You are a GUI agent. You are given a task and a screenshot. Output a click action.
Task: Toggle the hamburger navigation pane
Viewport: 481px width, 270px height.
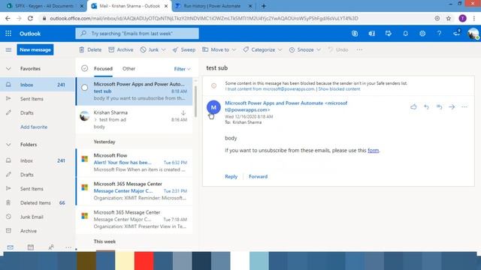8,49
